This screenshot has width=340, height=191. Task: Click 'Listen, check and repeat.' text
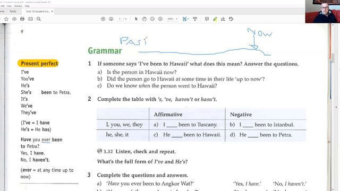pos(146,151)
